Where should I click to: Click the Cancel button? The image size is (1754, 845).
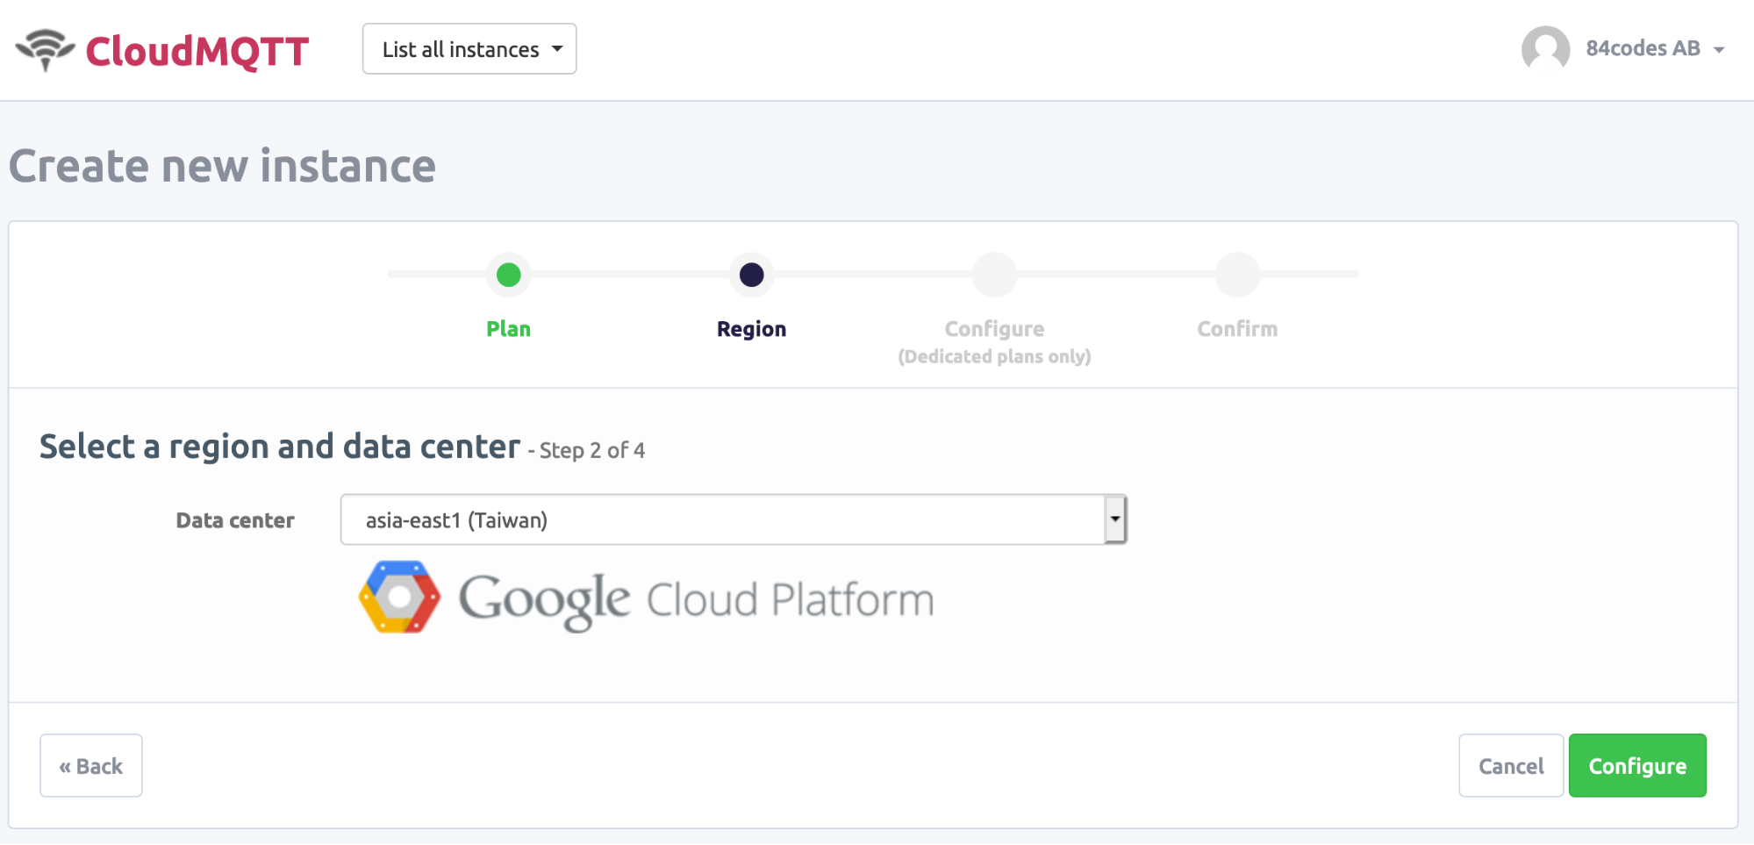[x=1511, y=765]
